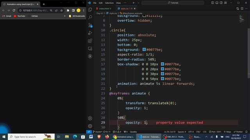This screenshot has width=250, height=140.
Task: Open the GitHub bookmark
Action: click(x=33, y=16)
